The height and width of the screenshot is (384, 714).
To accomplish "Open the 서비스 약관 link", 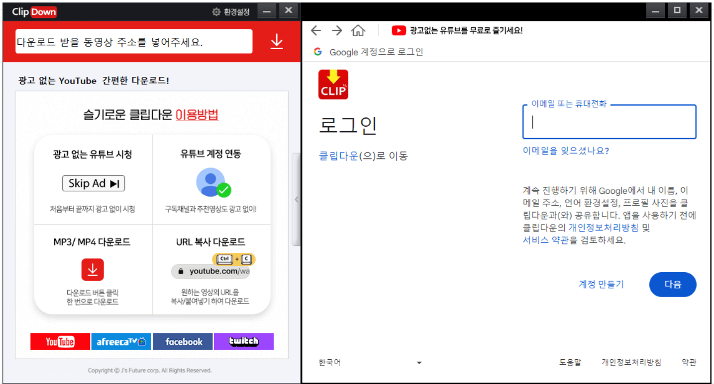I will point(545,240).
